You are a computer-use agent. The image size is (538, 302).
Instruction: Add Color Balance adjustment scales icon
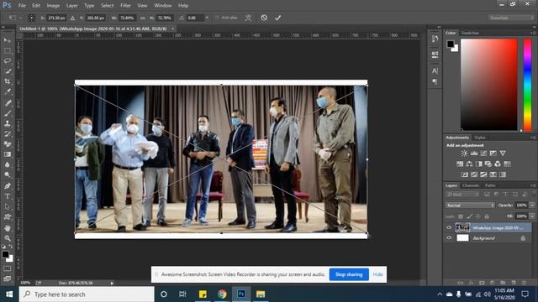(469, 164)
